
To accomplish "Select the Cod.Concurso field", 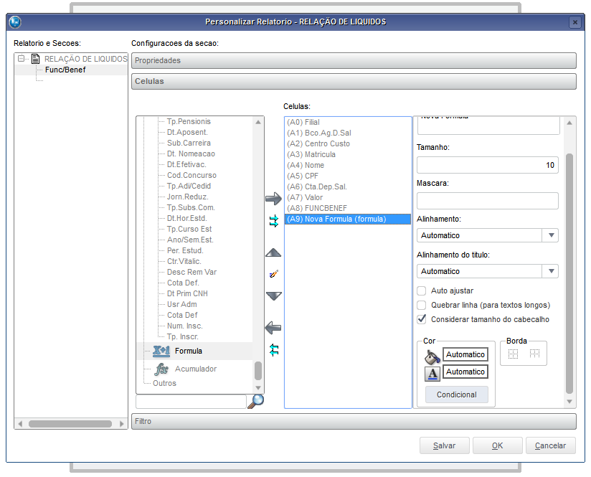I will pos(192,175).
